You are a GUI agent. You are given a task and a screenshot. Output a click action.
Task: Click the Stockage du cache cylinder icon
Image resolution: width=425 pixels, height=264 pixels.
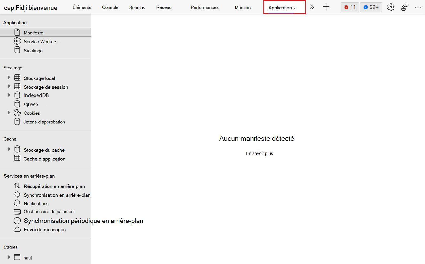pos(17,149)
